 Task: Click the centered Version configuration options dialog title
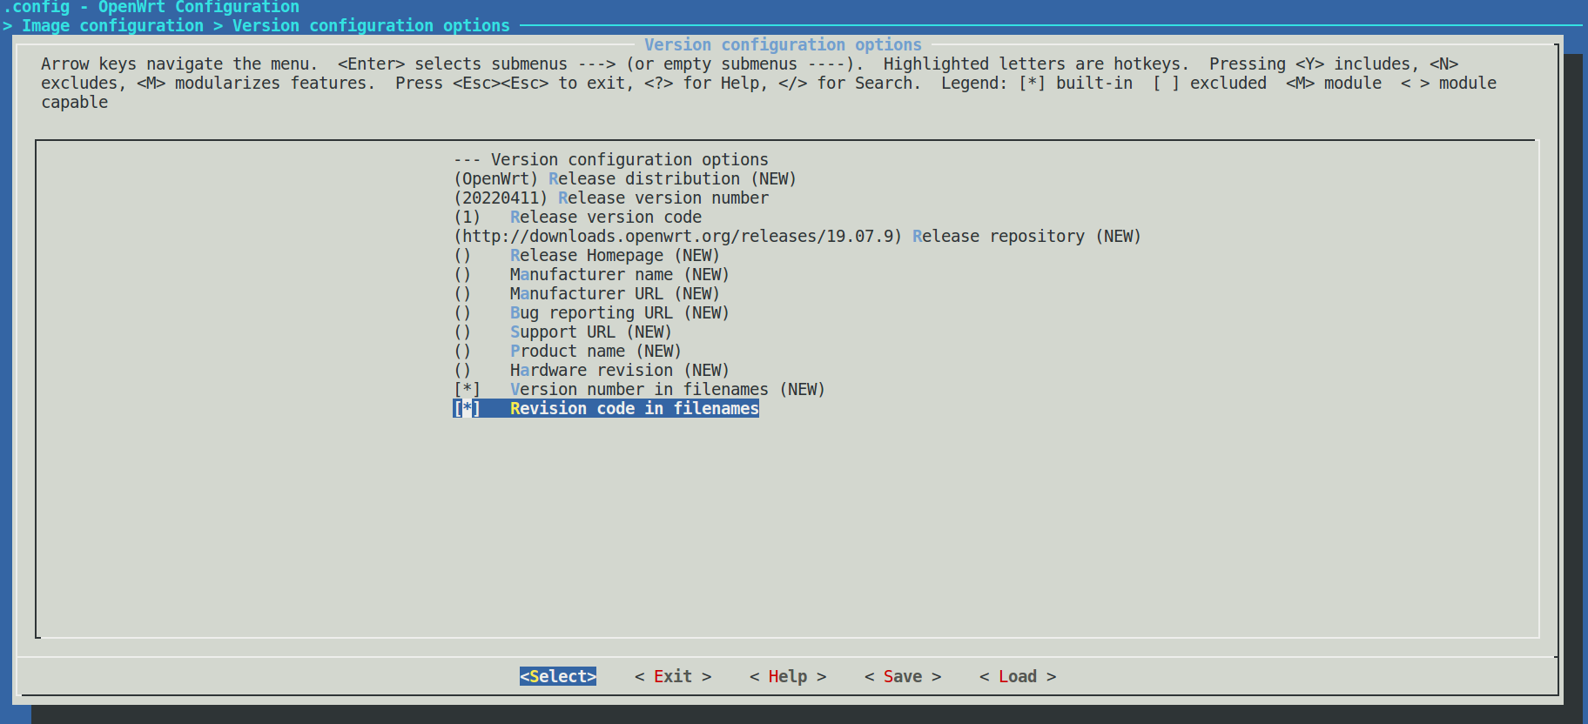pos(783,45)
